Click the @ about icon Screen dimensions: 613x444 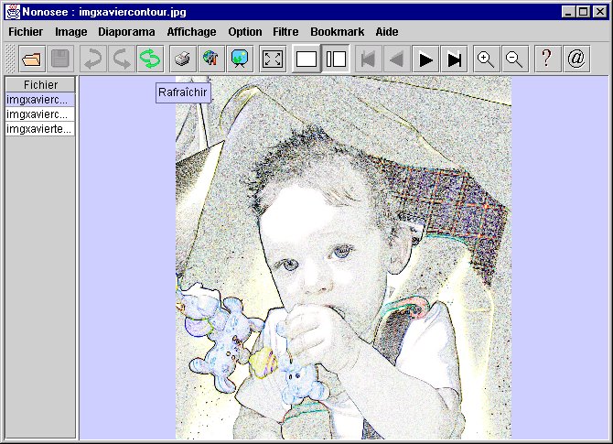[x=575, y=60]
